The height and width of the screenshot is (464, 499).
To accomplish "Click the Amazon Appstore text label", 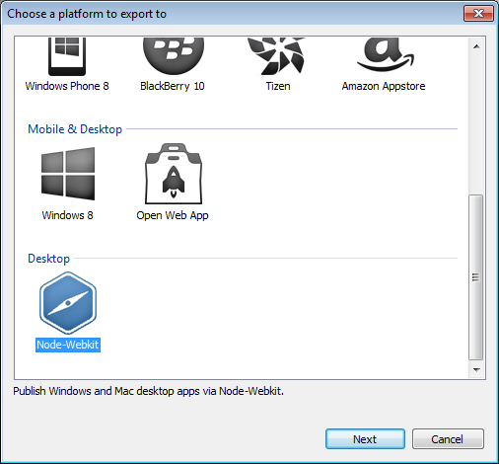I will [384, 86].
